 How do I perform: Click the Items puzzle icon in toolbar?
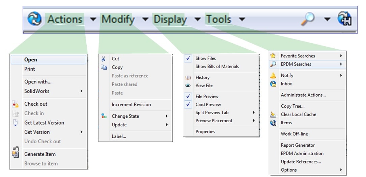[x=345, y=19]
